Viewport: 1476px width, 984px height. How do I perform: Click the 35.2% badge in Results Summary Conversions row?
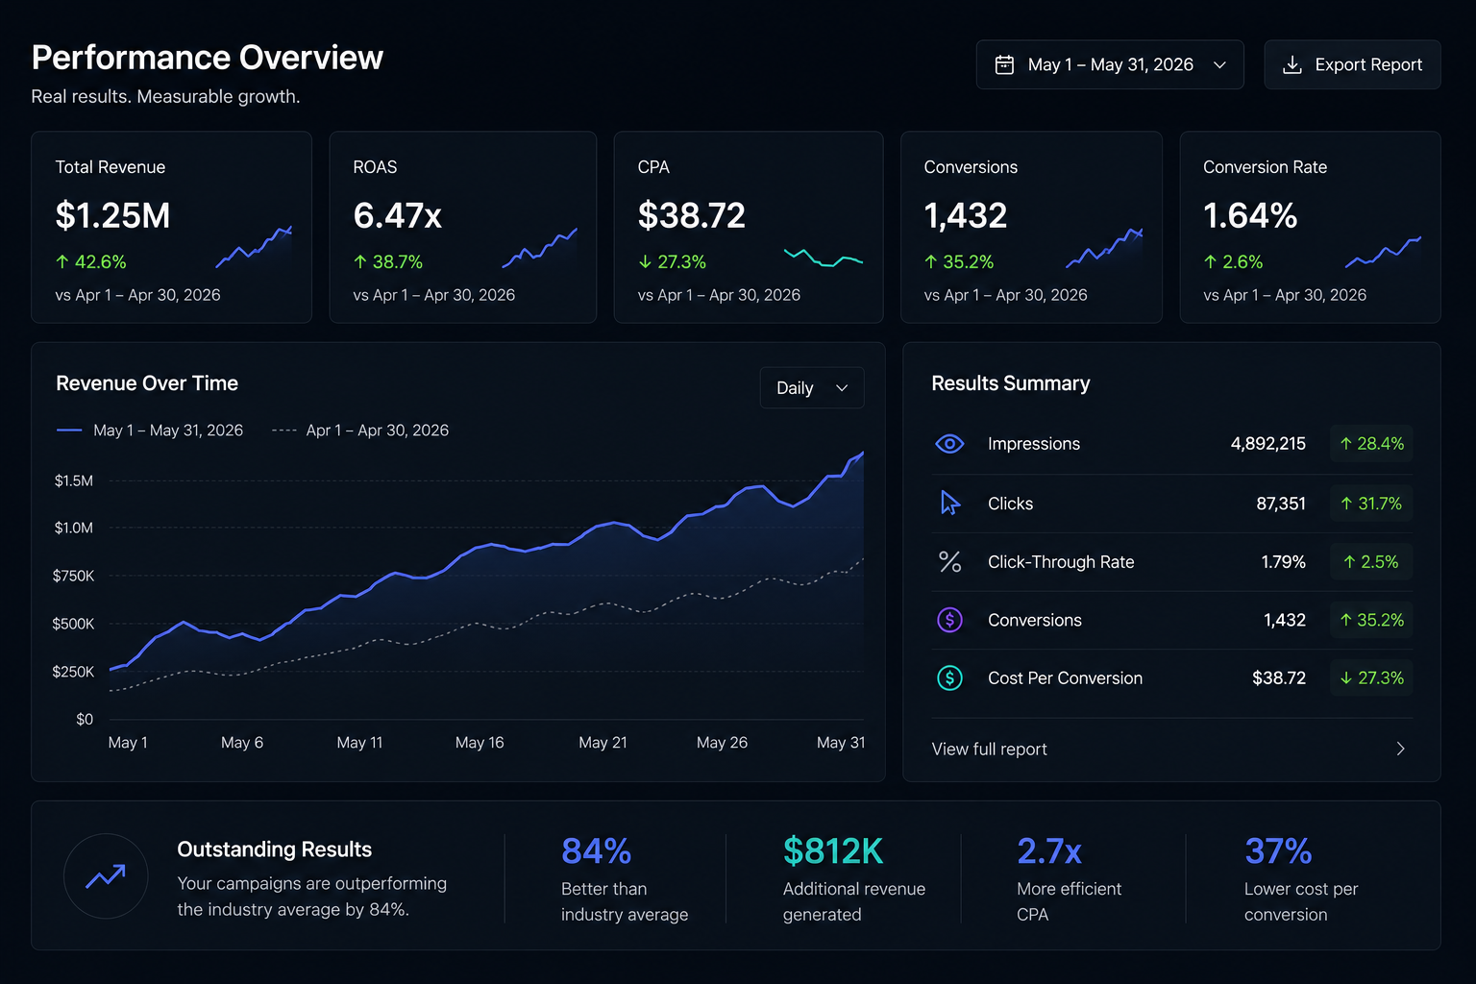click(x=1371, y=620)
